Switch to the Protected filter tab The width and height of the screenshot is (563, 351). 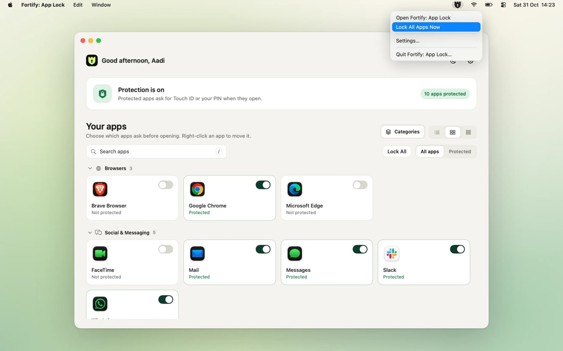point(460,151)
